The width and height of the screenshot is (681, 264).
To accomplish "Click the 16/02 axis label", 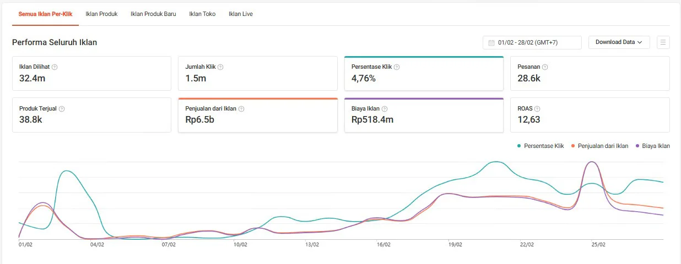I will point(383,245).
